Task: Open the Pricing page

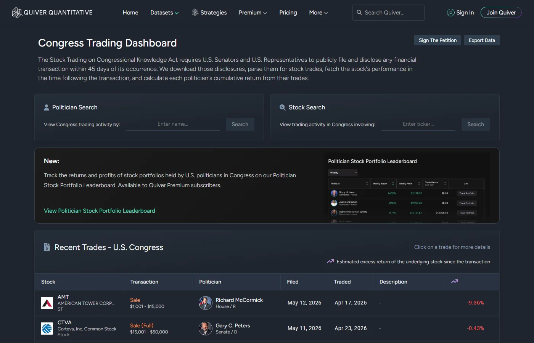Action: [x=288, y=13]
